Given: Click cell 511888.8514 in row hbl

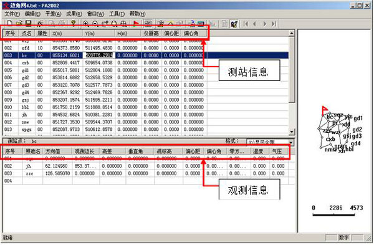Looking at the screenshot, I should tap(98, 107).
